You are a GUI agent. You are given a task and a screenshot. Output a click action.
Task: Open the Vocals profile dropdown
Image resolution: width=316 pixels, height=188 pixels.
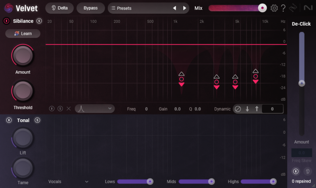pyautogui.click(x=68, y=182)
